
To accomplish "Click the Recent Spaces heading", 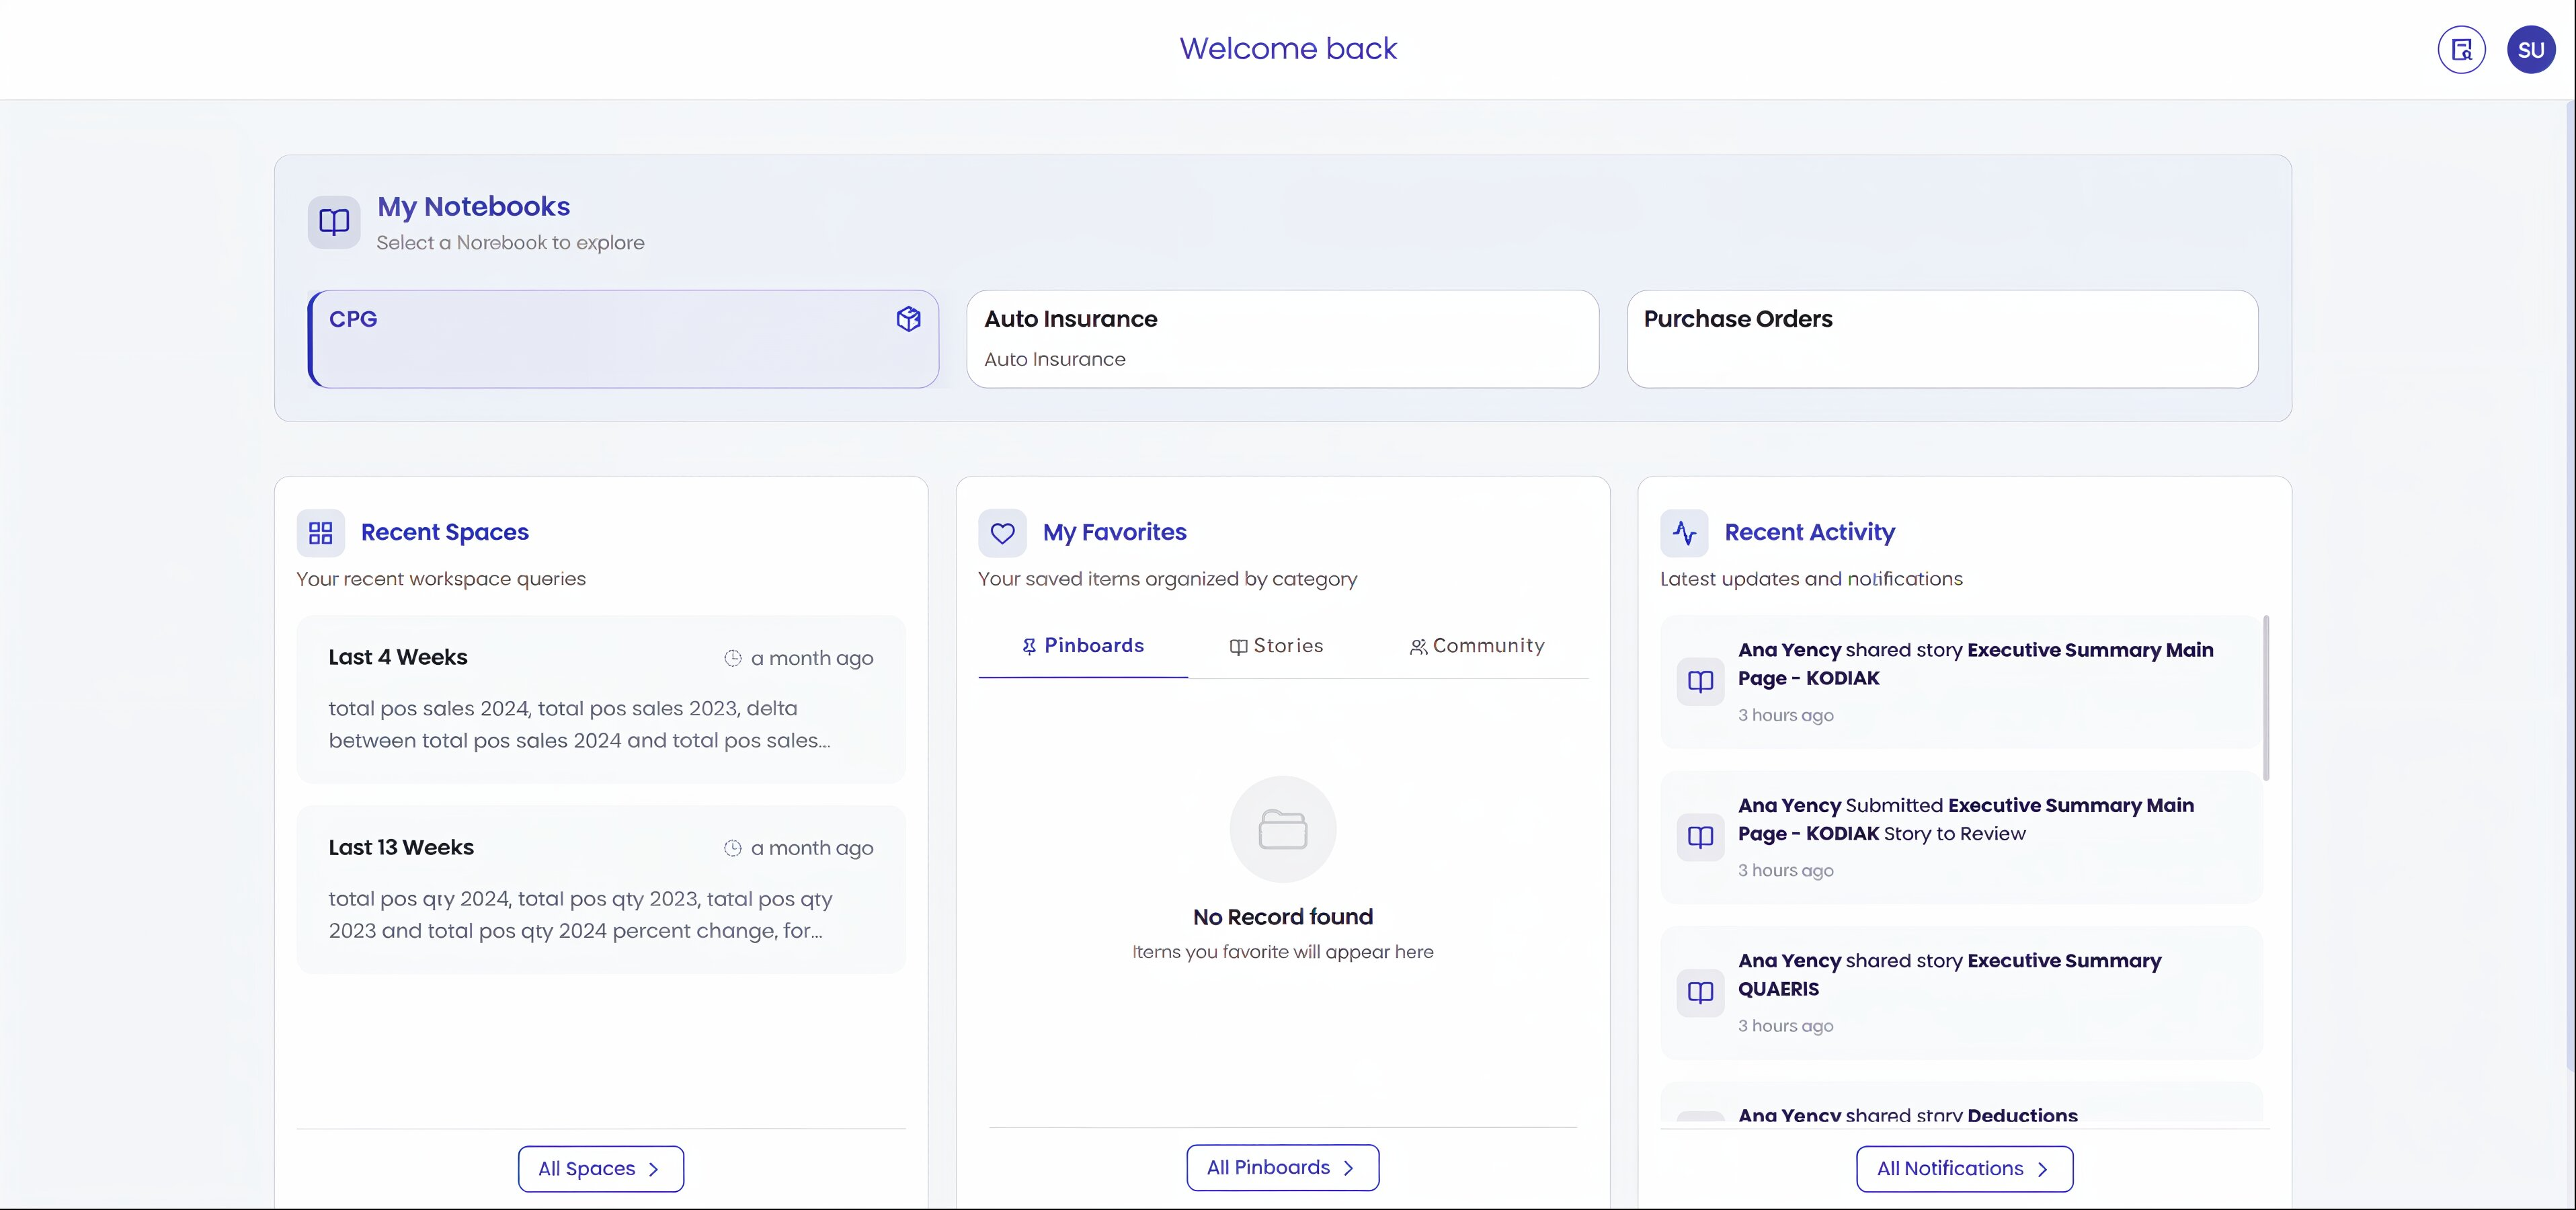I will [445, 532].
